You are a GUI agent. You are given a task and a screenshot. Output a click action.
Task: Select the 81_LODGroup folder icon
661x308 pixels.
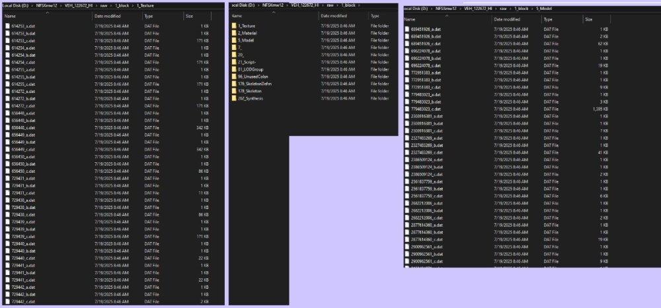point(233,69)
